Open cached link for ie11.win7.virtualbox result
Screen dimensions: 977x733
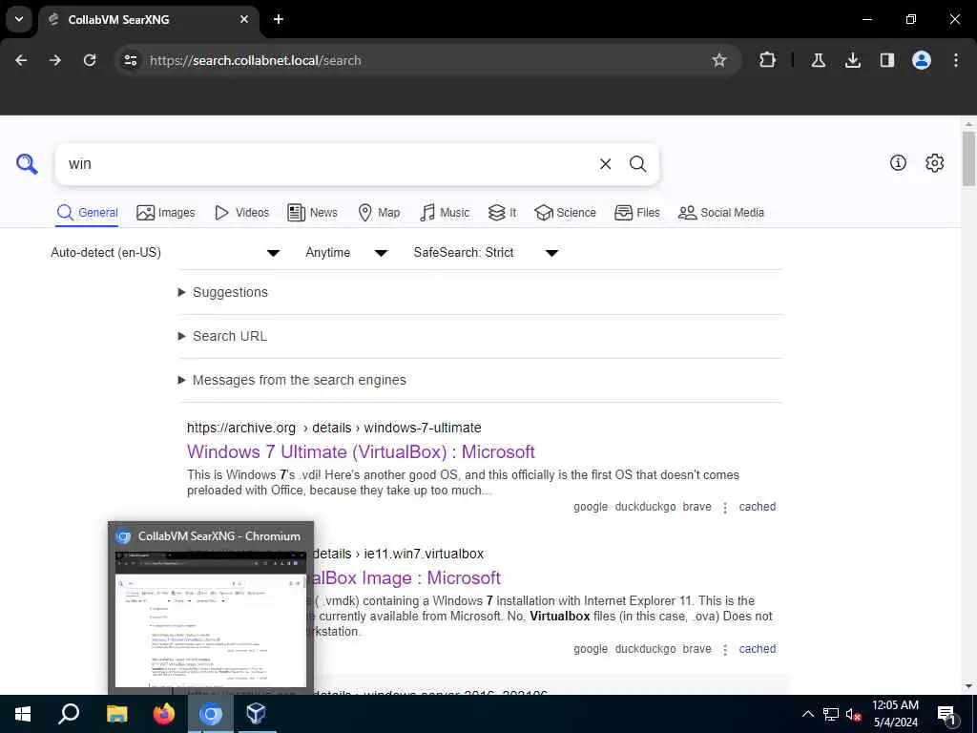click(x=757, y=649)
